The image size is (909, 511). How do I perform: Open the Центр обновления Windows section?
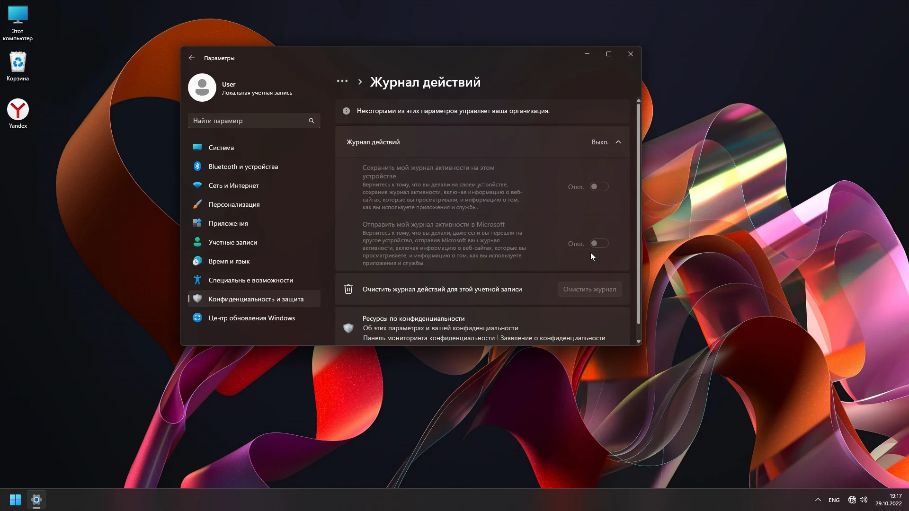coord(251,318)
